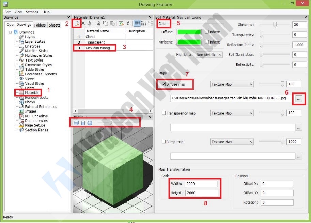Click the Scale Width input field
Screen dimensions: 311x223
tap(201, 184)
